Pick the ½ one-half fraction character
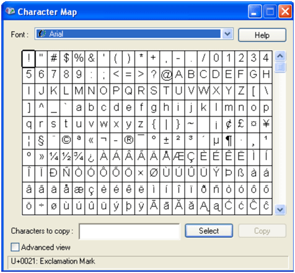The image size is (295, 273). coord(66,156)
